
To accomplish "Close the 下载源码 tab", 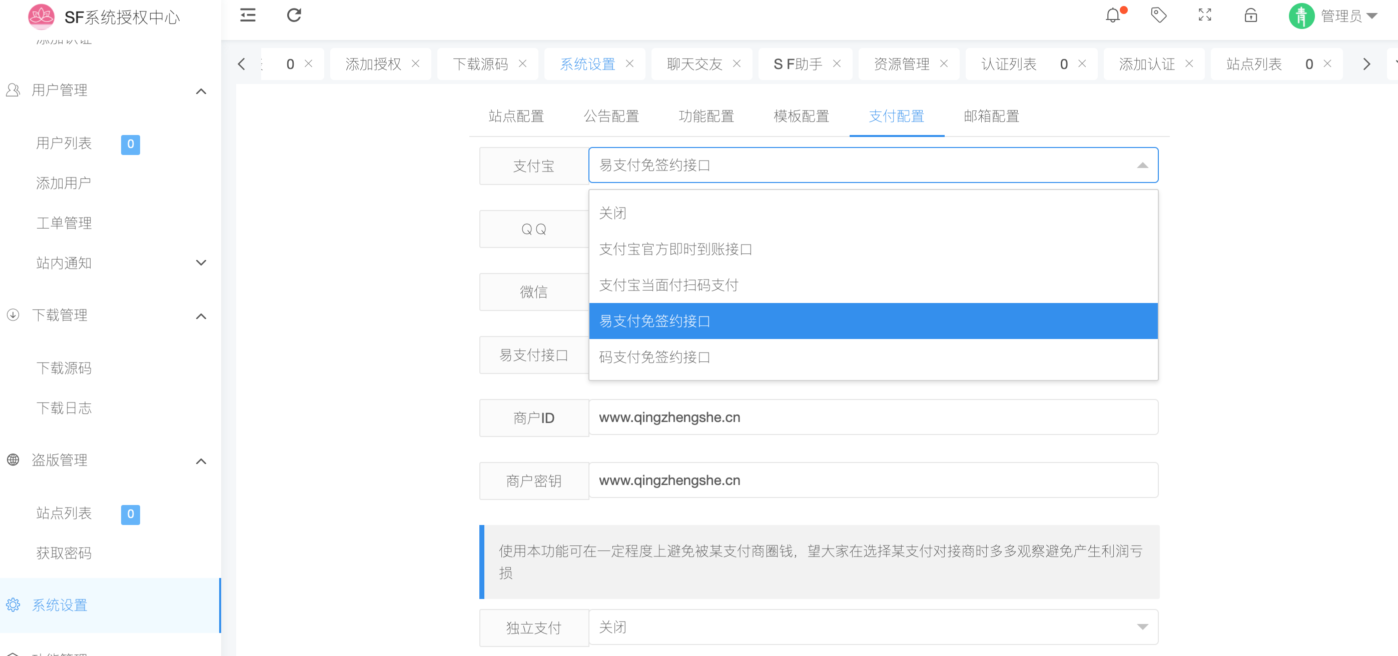I will 522,63.
